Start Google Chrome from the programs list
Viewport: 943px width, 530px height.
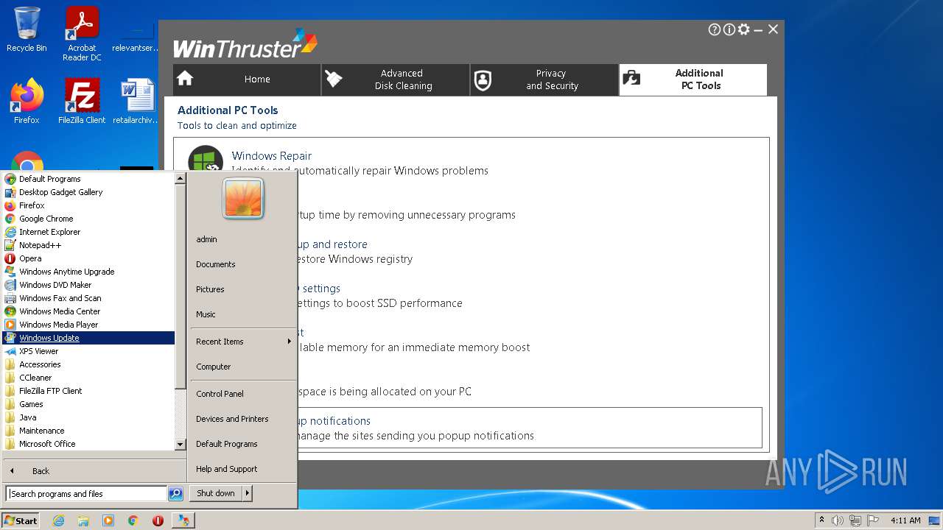pyautogui.click(x=88, y=219)
